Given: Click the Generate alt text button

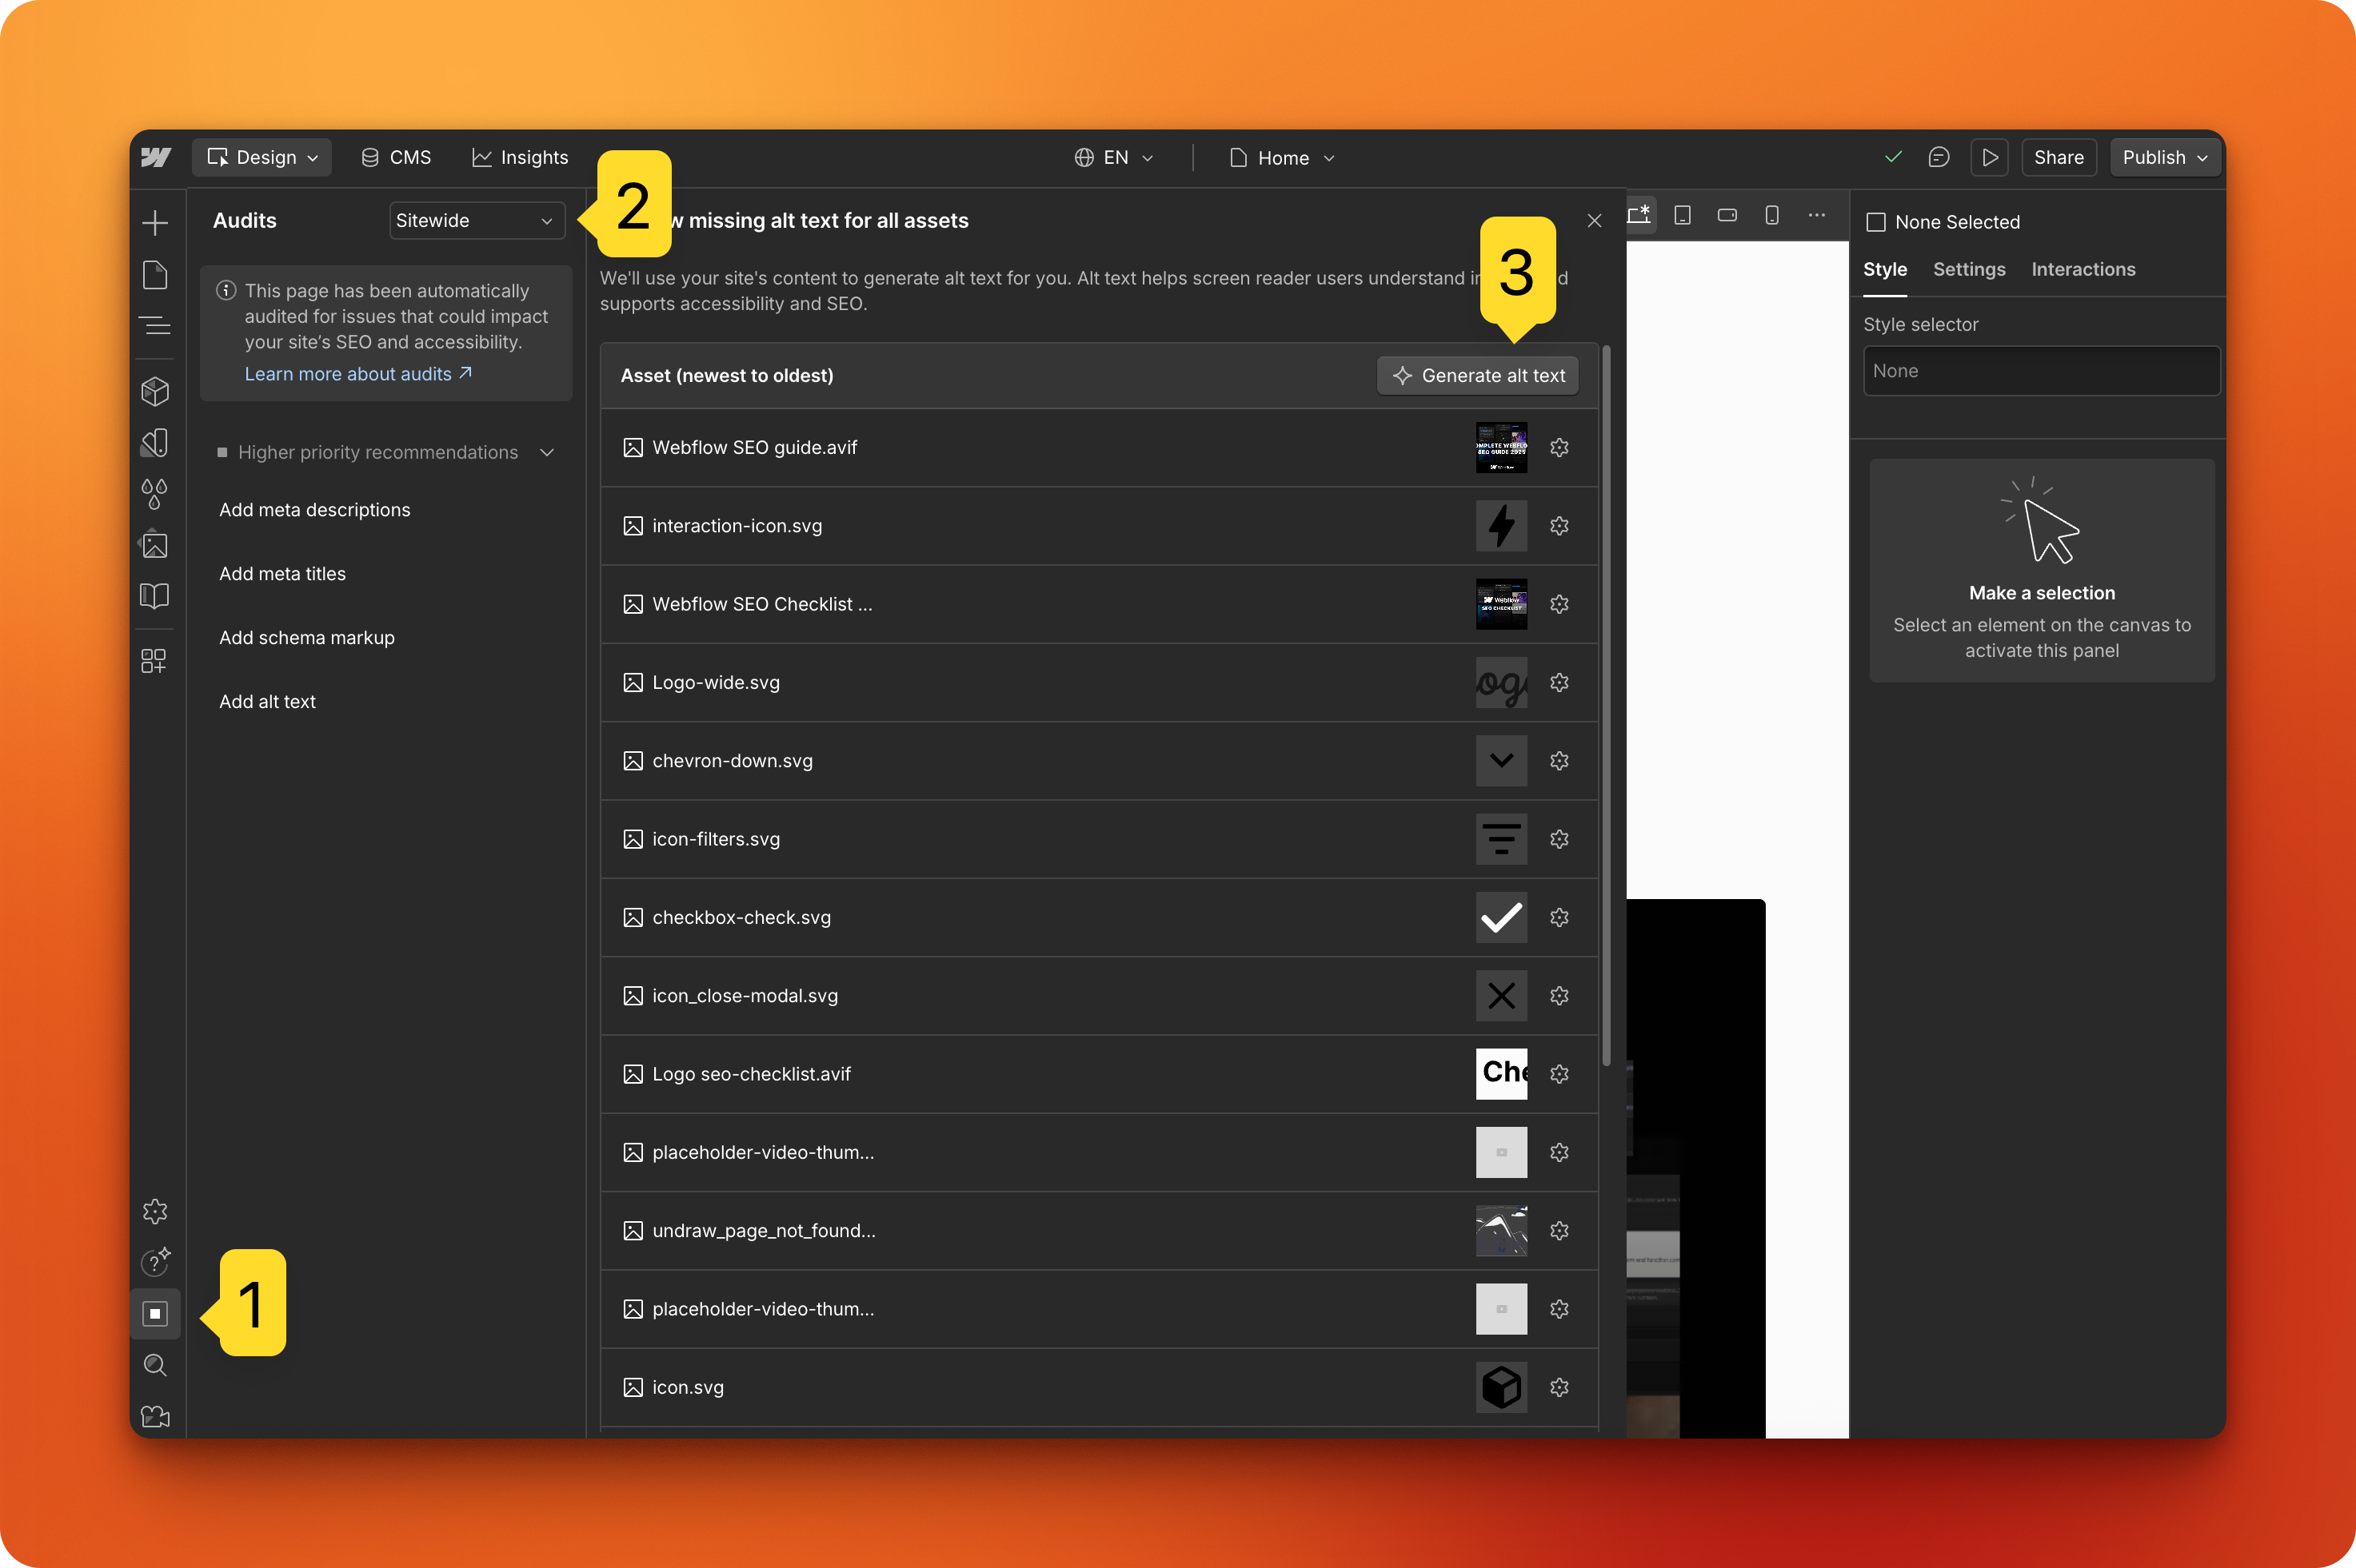Looking at the screenshot, I should [1478, 376].
